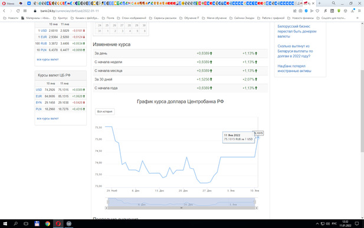Click the 11 Янв 2022 chart data point
The width and height of the screenshot is (364, 228).
pyautogui.click(x=258, y=138)
